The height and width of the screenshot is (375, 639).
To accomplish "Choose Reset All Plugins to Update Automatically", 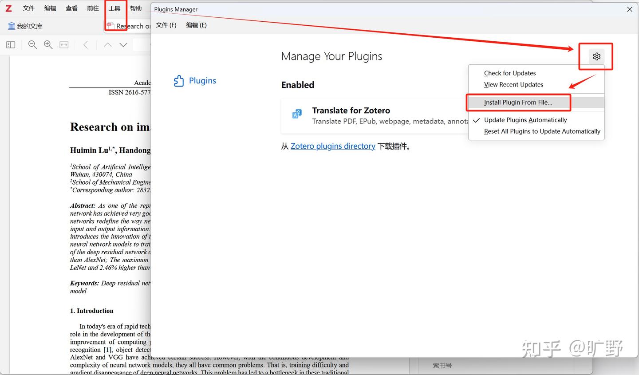I will tap(542, 131).
